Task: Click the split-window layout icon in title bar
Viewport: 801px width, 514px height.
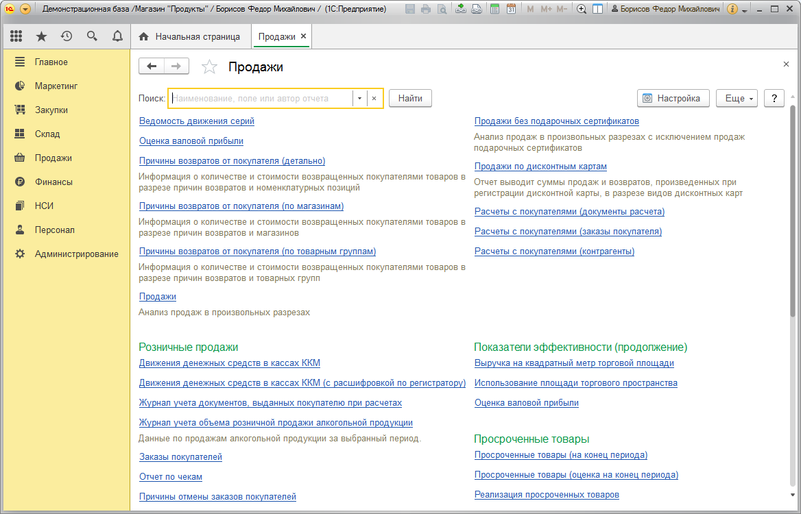Action: 597,9
